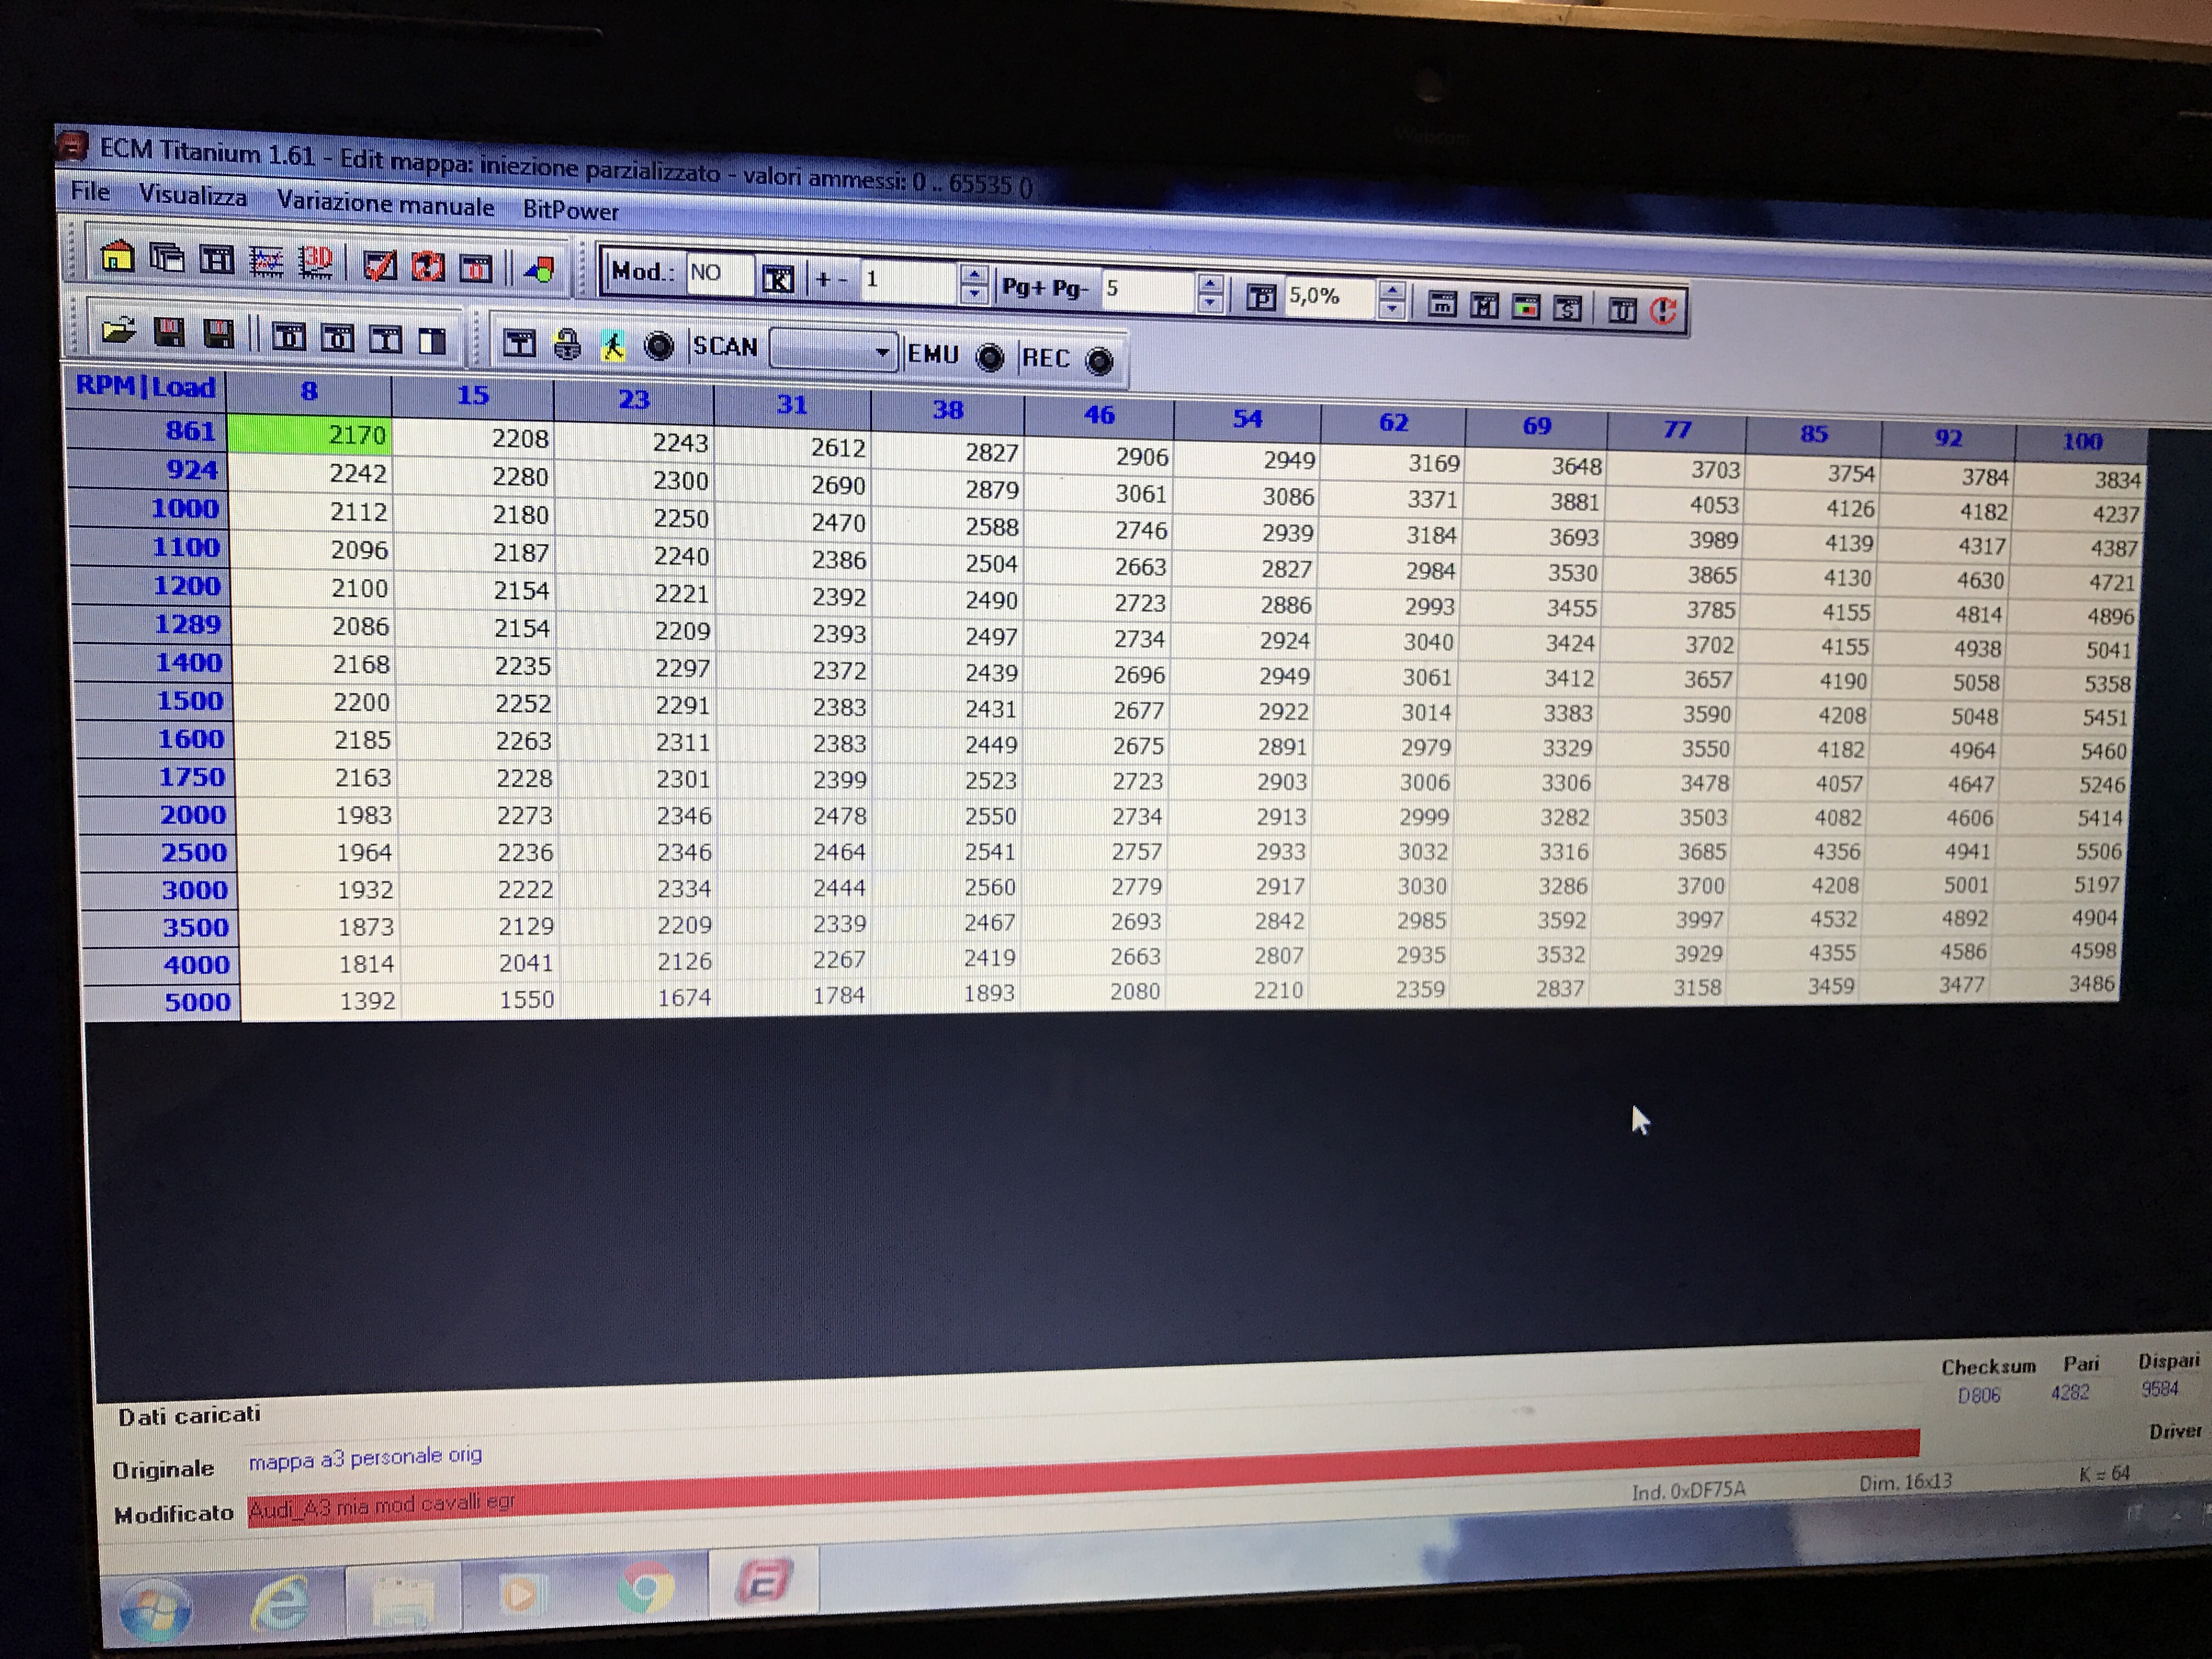2212x1659 pixels.
Task: Click original file name mappa a3 personale orig
Action: [x=365, y=1458]
